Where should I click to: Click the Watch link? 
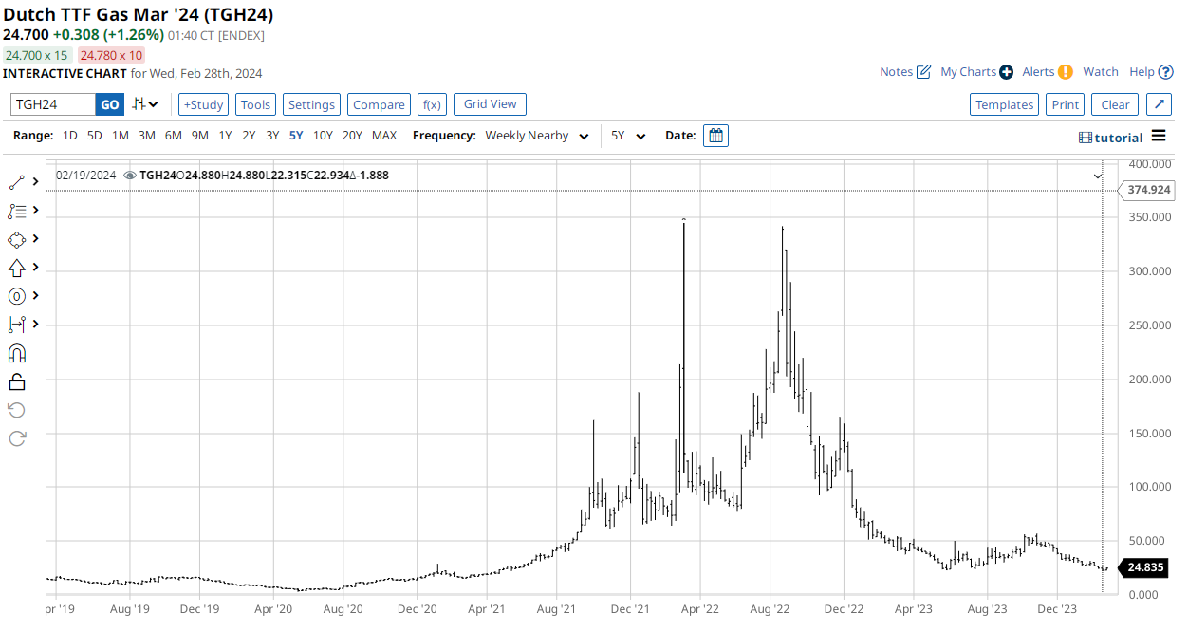pyautogui.click(x=1101, y=72)
